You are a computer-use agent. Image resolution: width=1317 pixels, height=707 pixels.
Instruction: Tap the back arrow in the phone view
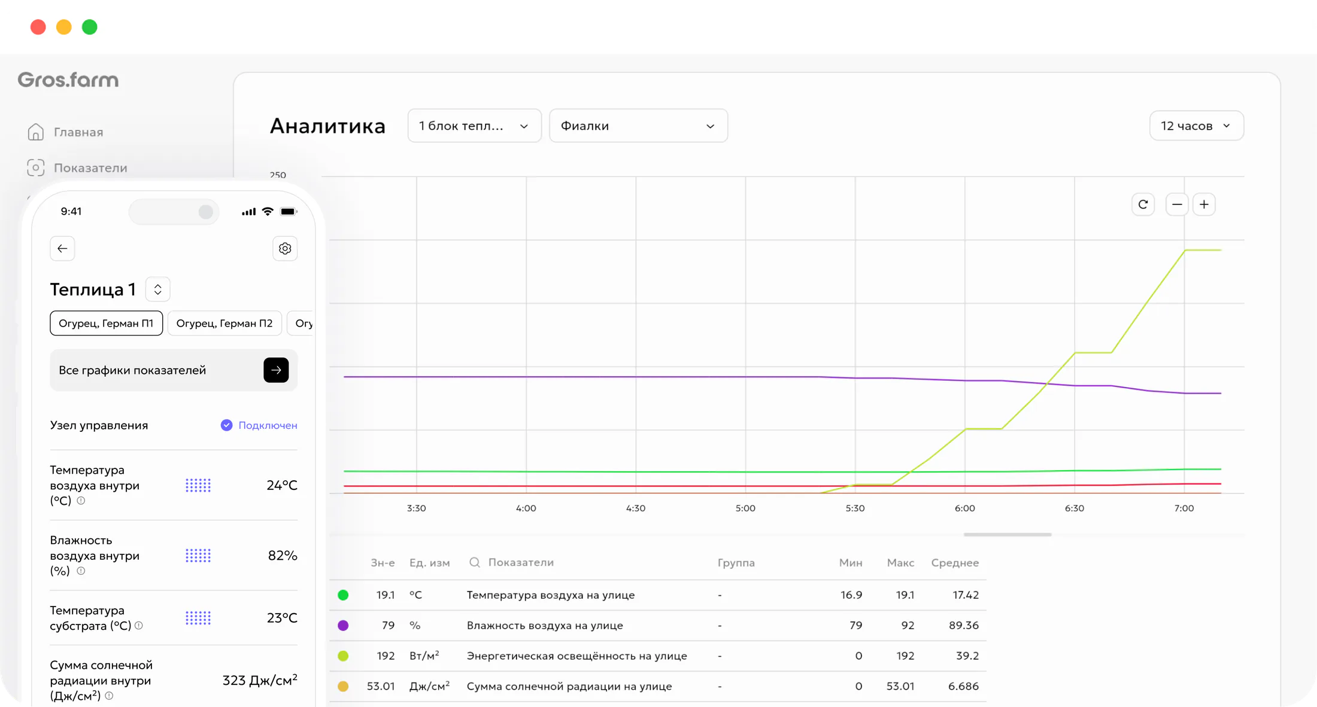coord(62,248)
